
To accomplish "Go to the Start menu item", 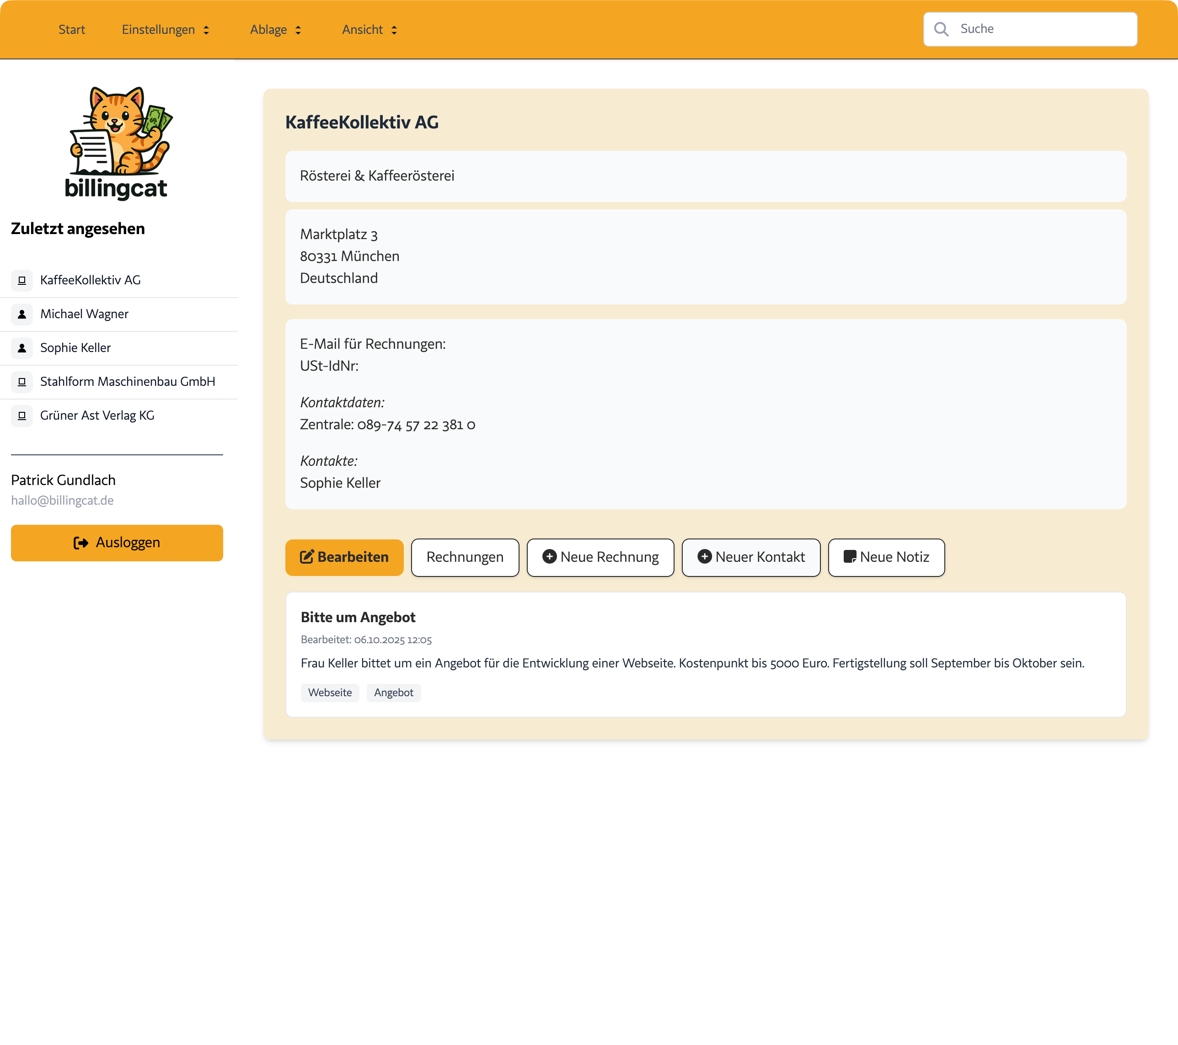I will point(71,29).
